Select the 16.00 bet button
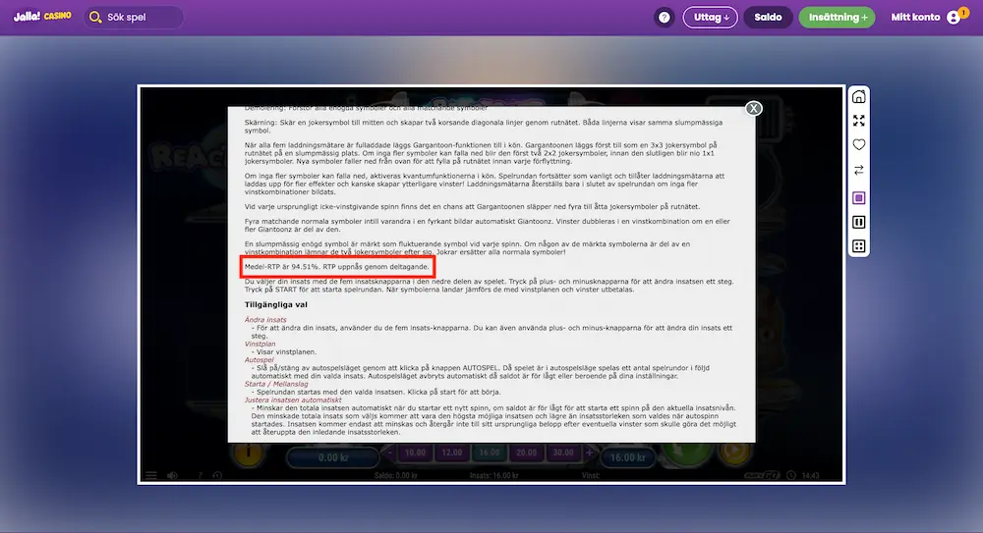 coord(489,453)
